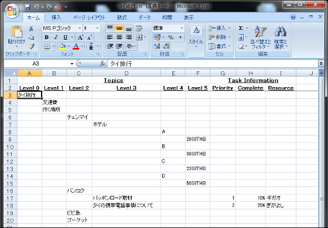Image resolution: width=328 pixels, height=228 pixels.
Task: Open the font size dropdown
Action: click(x=97, y=28)
